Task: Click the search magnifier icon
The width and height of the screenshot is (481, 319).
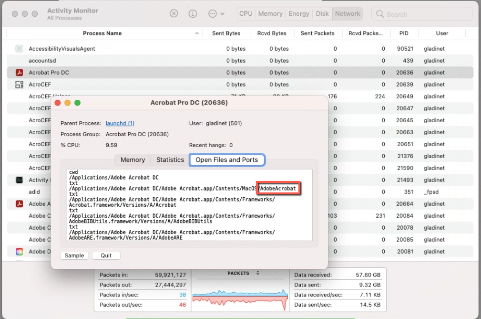Action: 380,14
